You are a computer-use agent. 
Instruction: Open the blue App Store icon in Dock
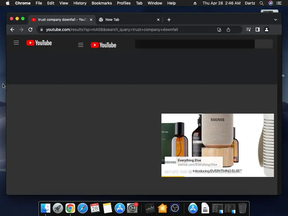click(x=120, y=208)
